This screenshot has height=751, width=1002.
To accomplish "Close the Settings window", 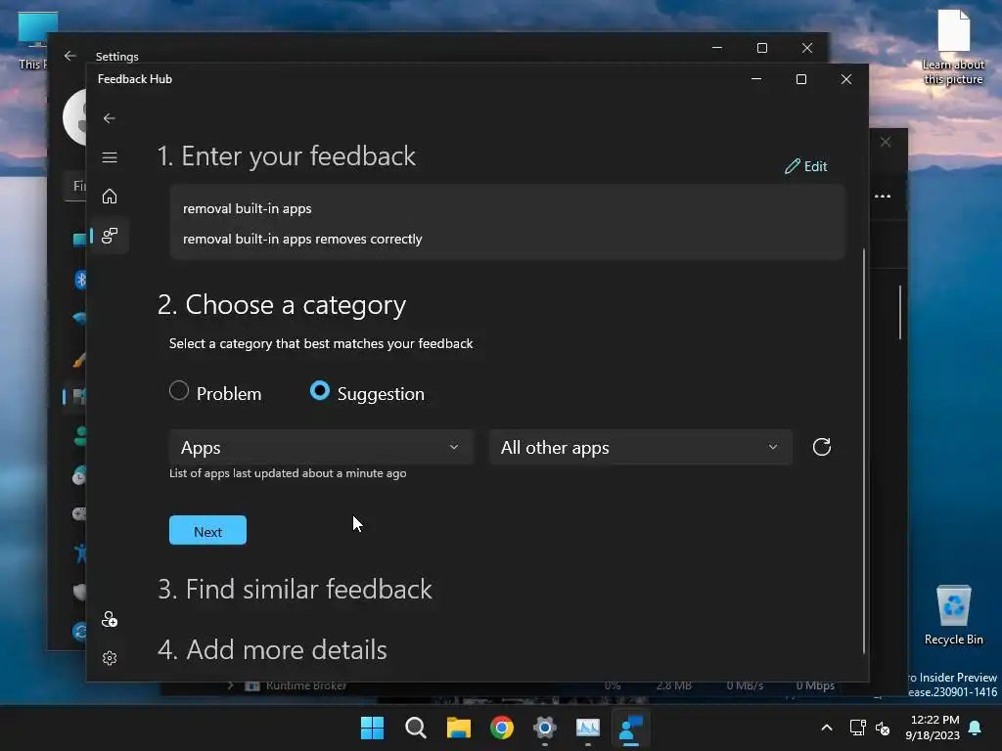I will [807, 48].
